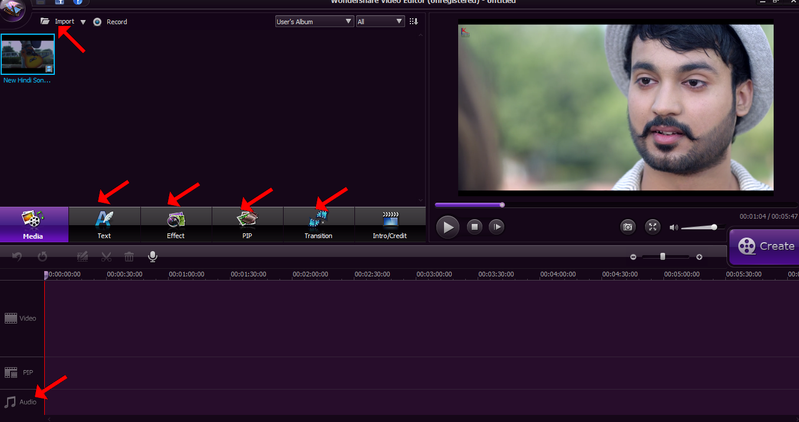
Task: Click the media library scroll down arrow
Action: 420,200
